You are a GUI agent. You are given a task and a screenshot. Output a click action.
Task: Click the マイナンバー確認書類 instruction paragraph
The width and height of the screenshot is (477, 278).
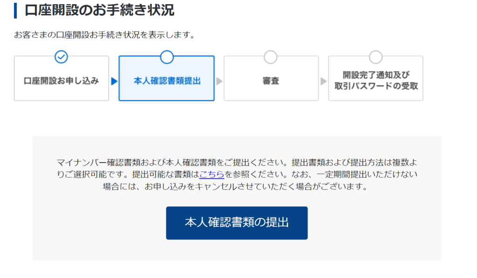(237, 174)
